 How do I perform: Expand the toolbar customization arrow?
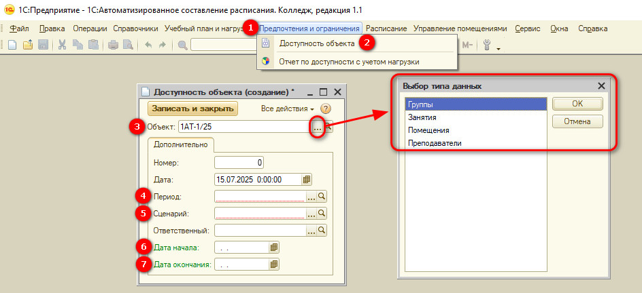499,49
